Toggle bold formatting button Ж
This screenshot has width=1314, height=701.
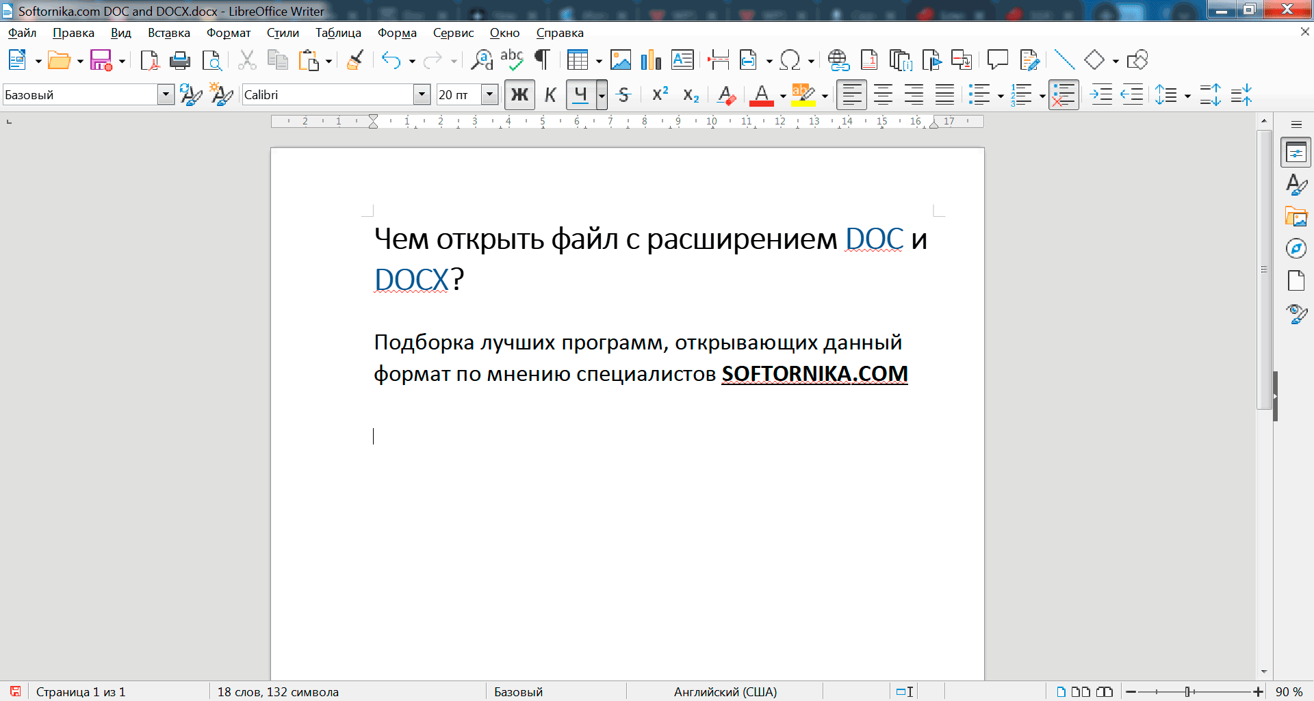(x=519, y=95)
